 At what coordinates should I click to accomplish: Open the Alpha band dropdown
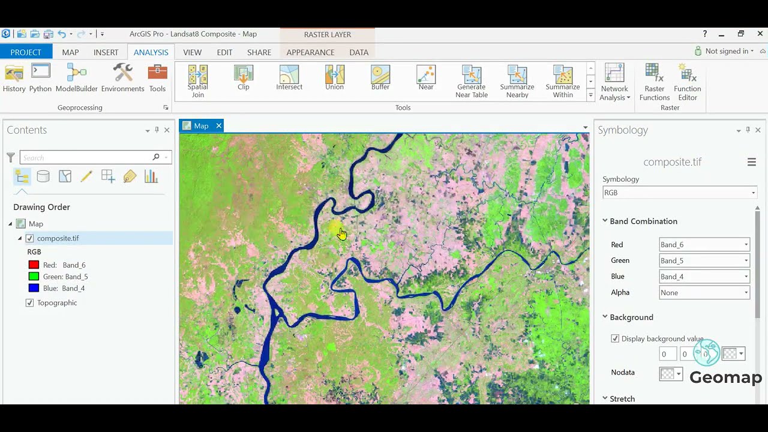[704, 293]
